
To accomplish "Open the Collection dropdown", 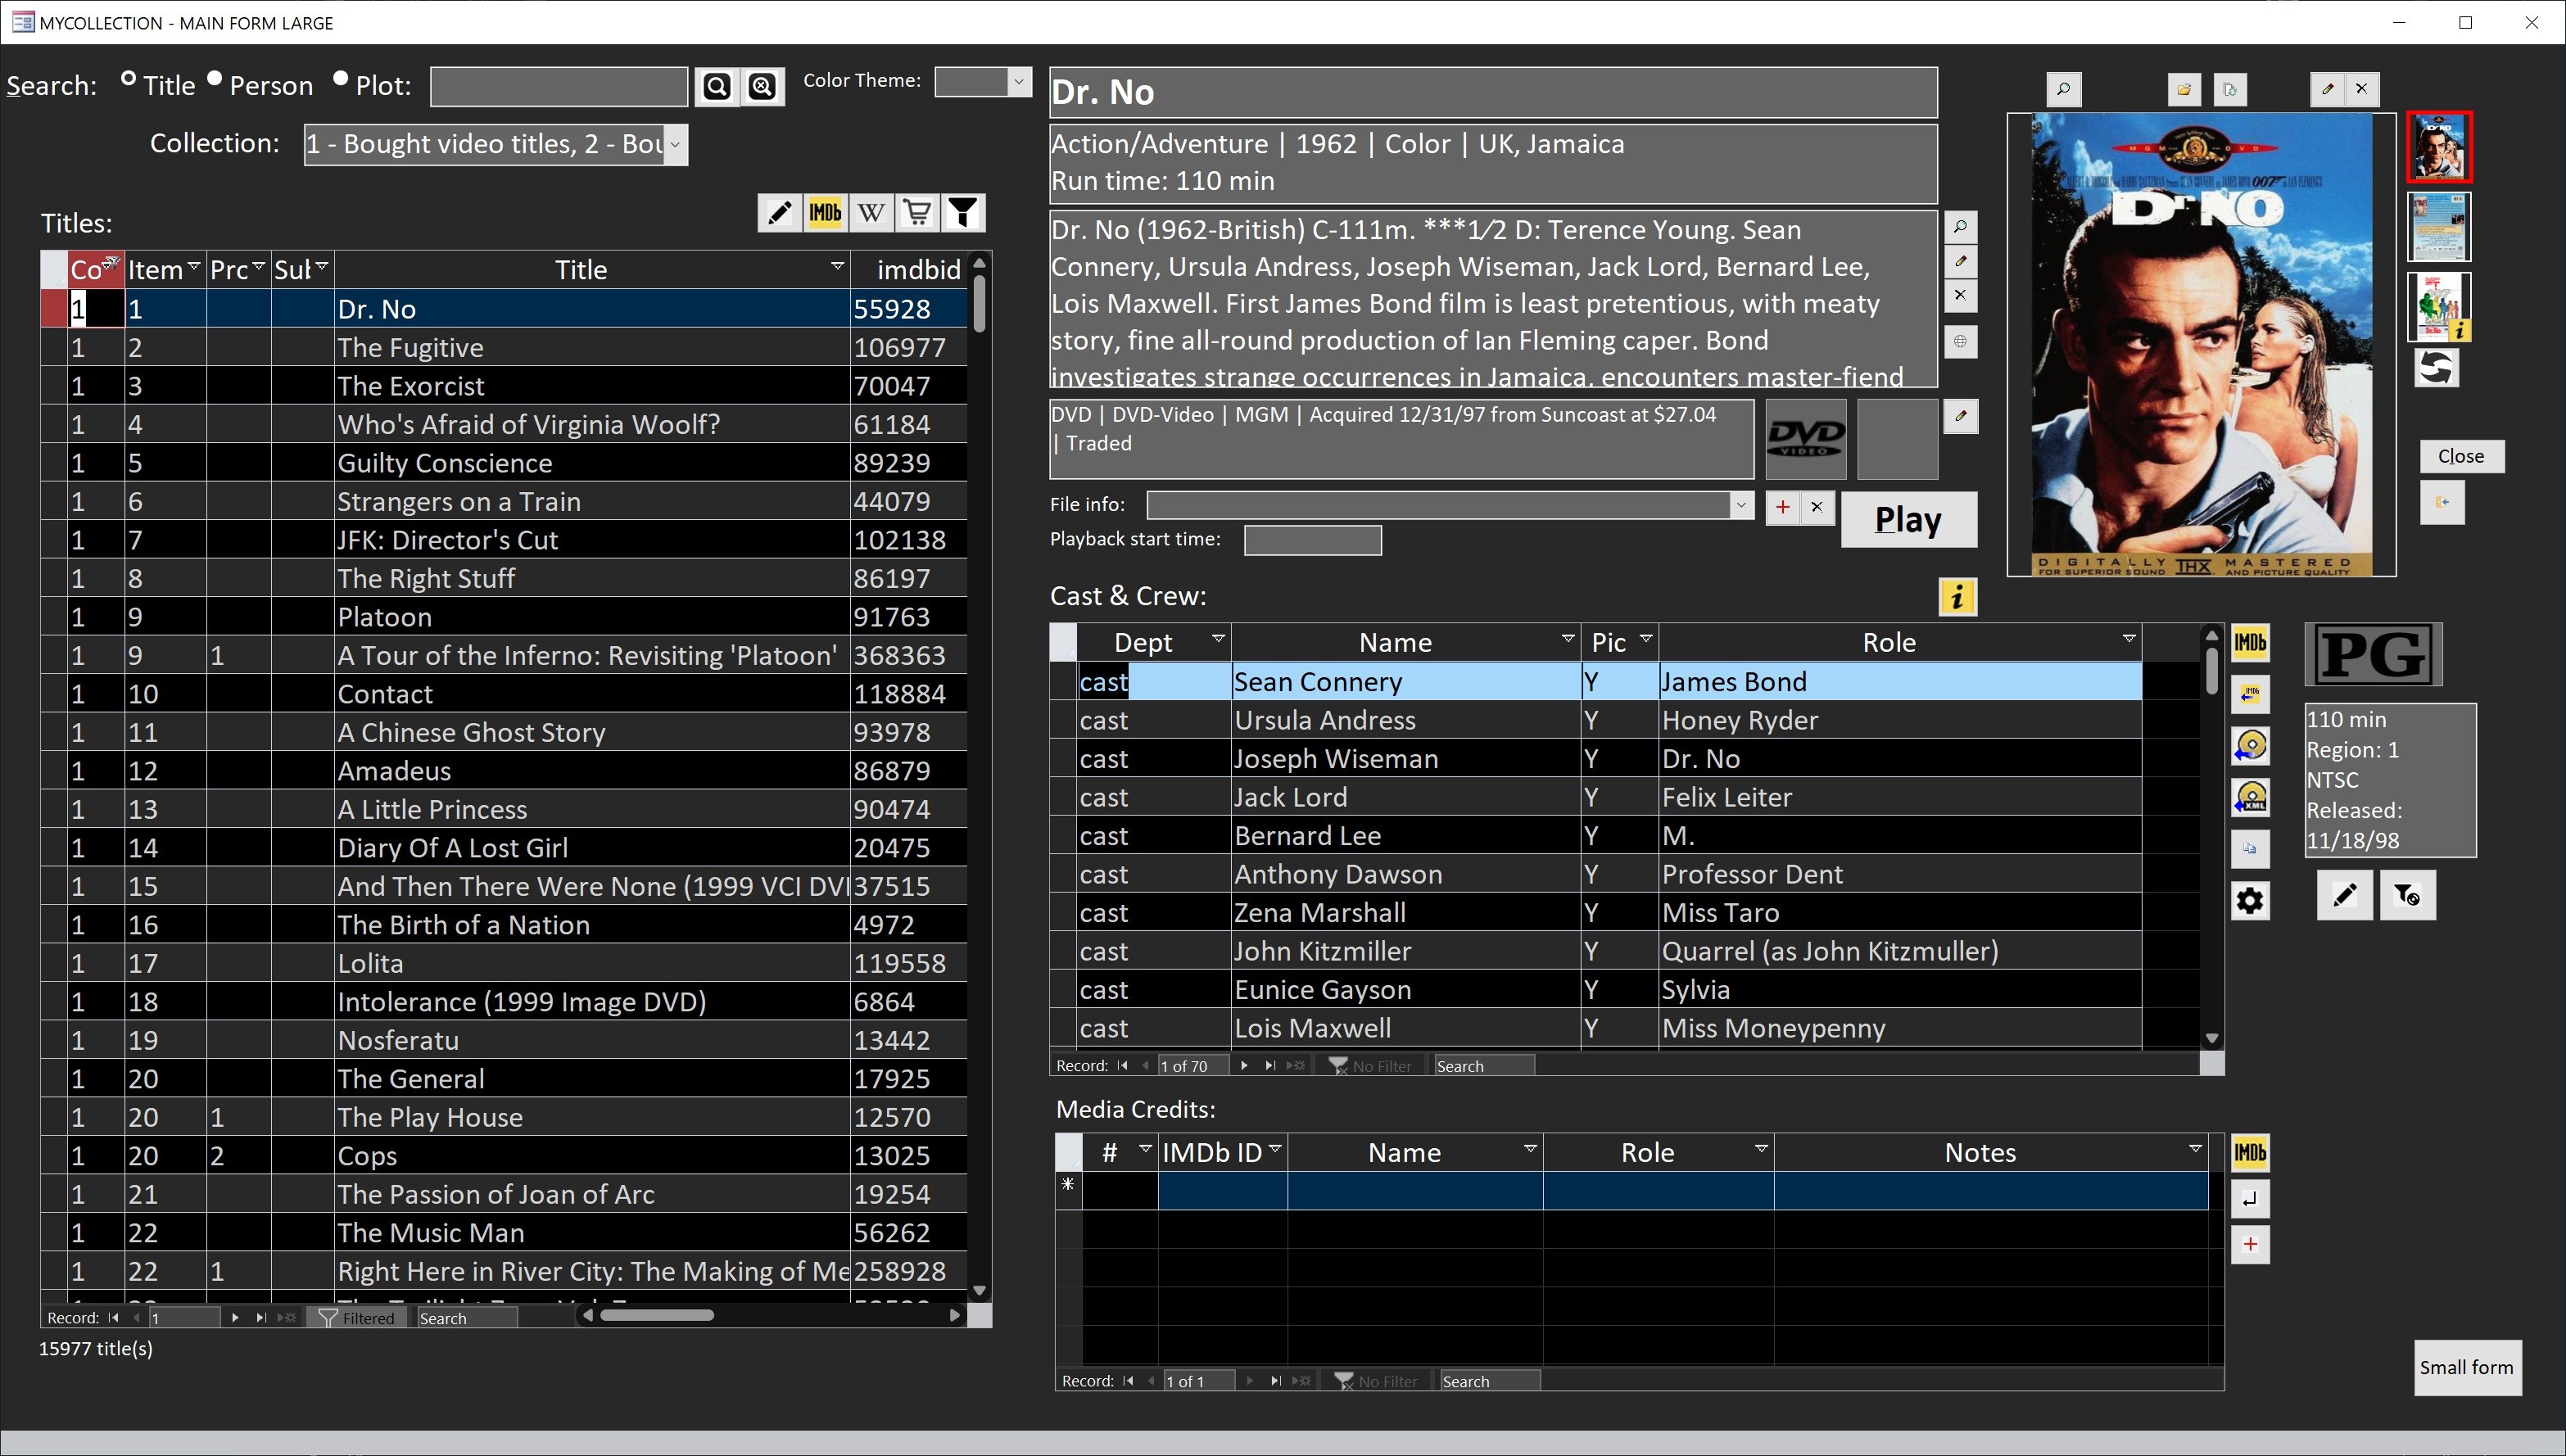I will click(675, 145).
